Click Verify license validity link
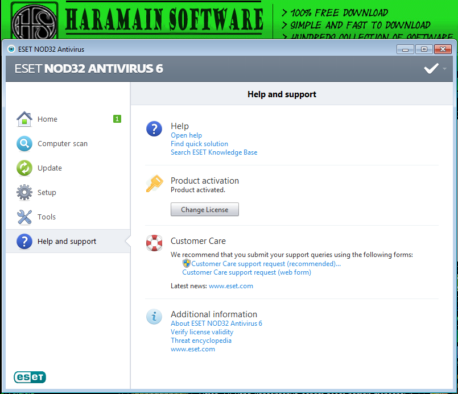Screen dimensions: 458x394 (202, 332)
